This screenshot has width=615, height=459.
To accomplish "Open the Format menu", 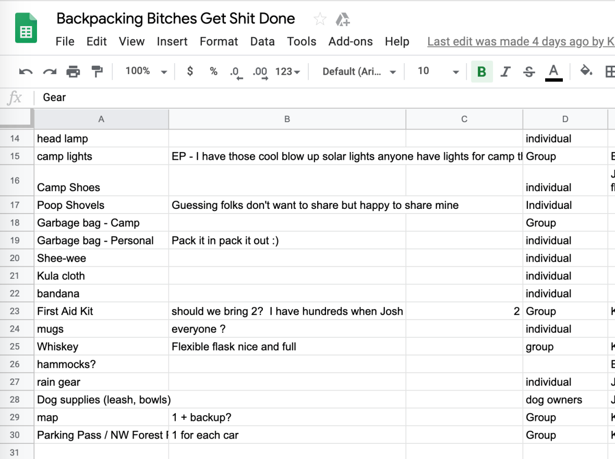I will point(219,41).
